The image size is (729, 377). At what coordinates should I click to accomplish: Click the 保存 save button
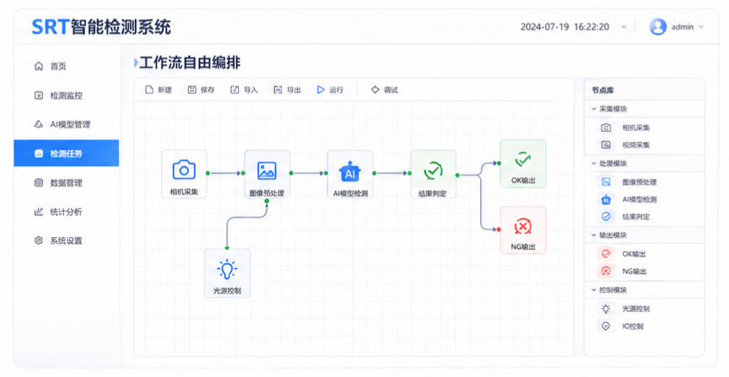coord(202,89)
